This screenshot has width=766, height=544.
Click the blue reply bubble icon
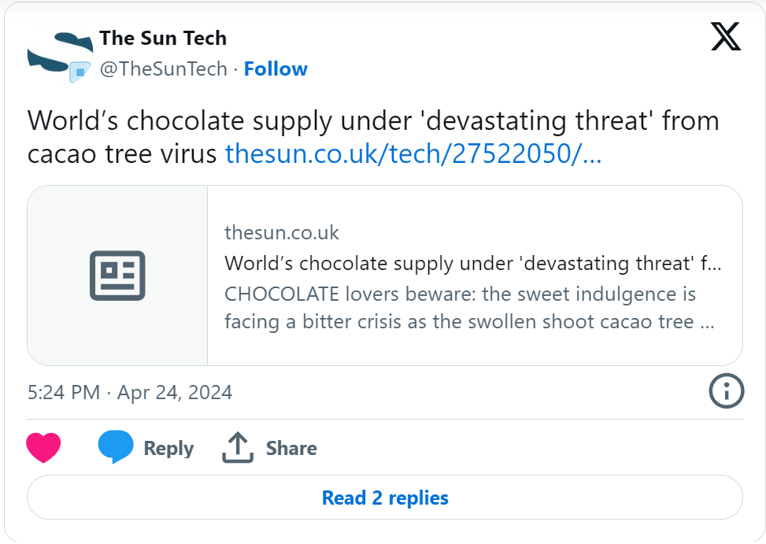pyautogui.click(x=115, y=447)
